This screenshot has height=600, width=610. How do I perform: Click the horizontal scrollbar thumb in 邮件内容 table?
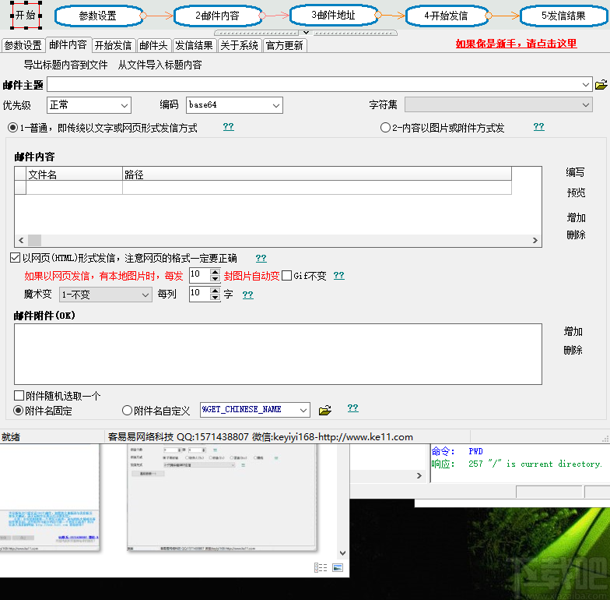point(34,240)
